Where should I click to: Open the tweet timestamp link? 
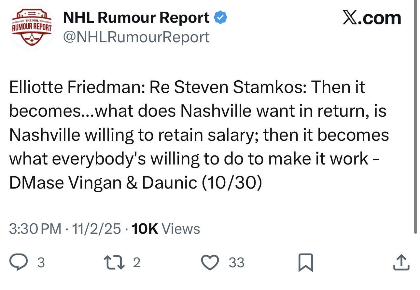coord(62,229)
